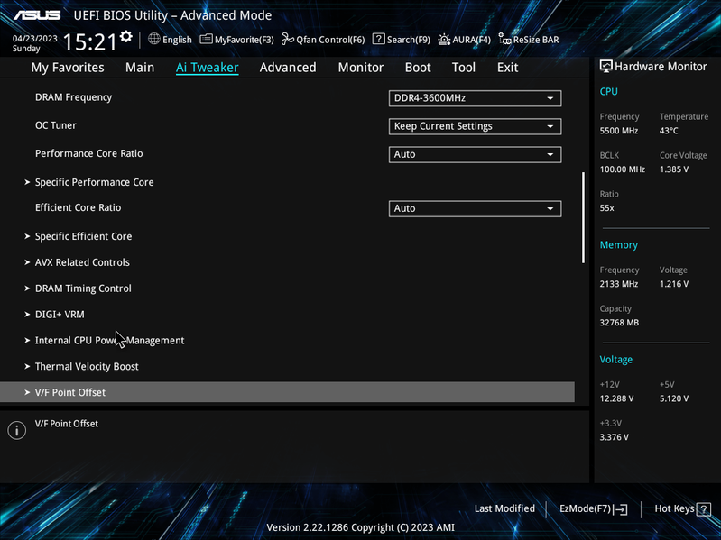Click the settings list scrollbar thumb

pos(584,217)
